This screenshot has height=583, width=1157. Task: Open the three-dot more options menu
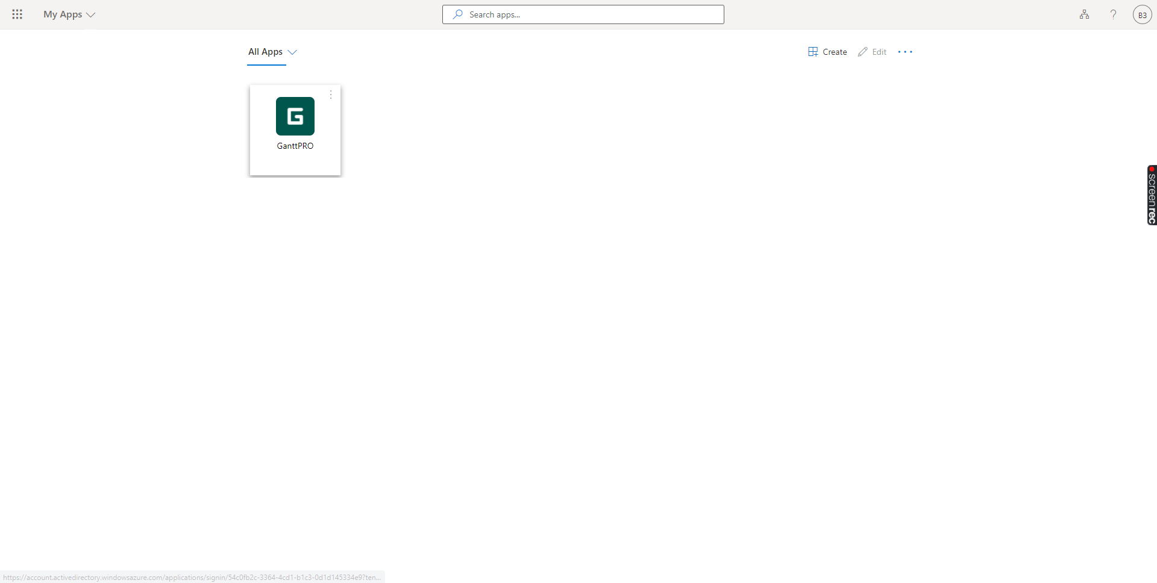[x=905, y=52]
